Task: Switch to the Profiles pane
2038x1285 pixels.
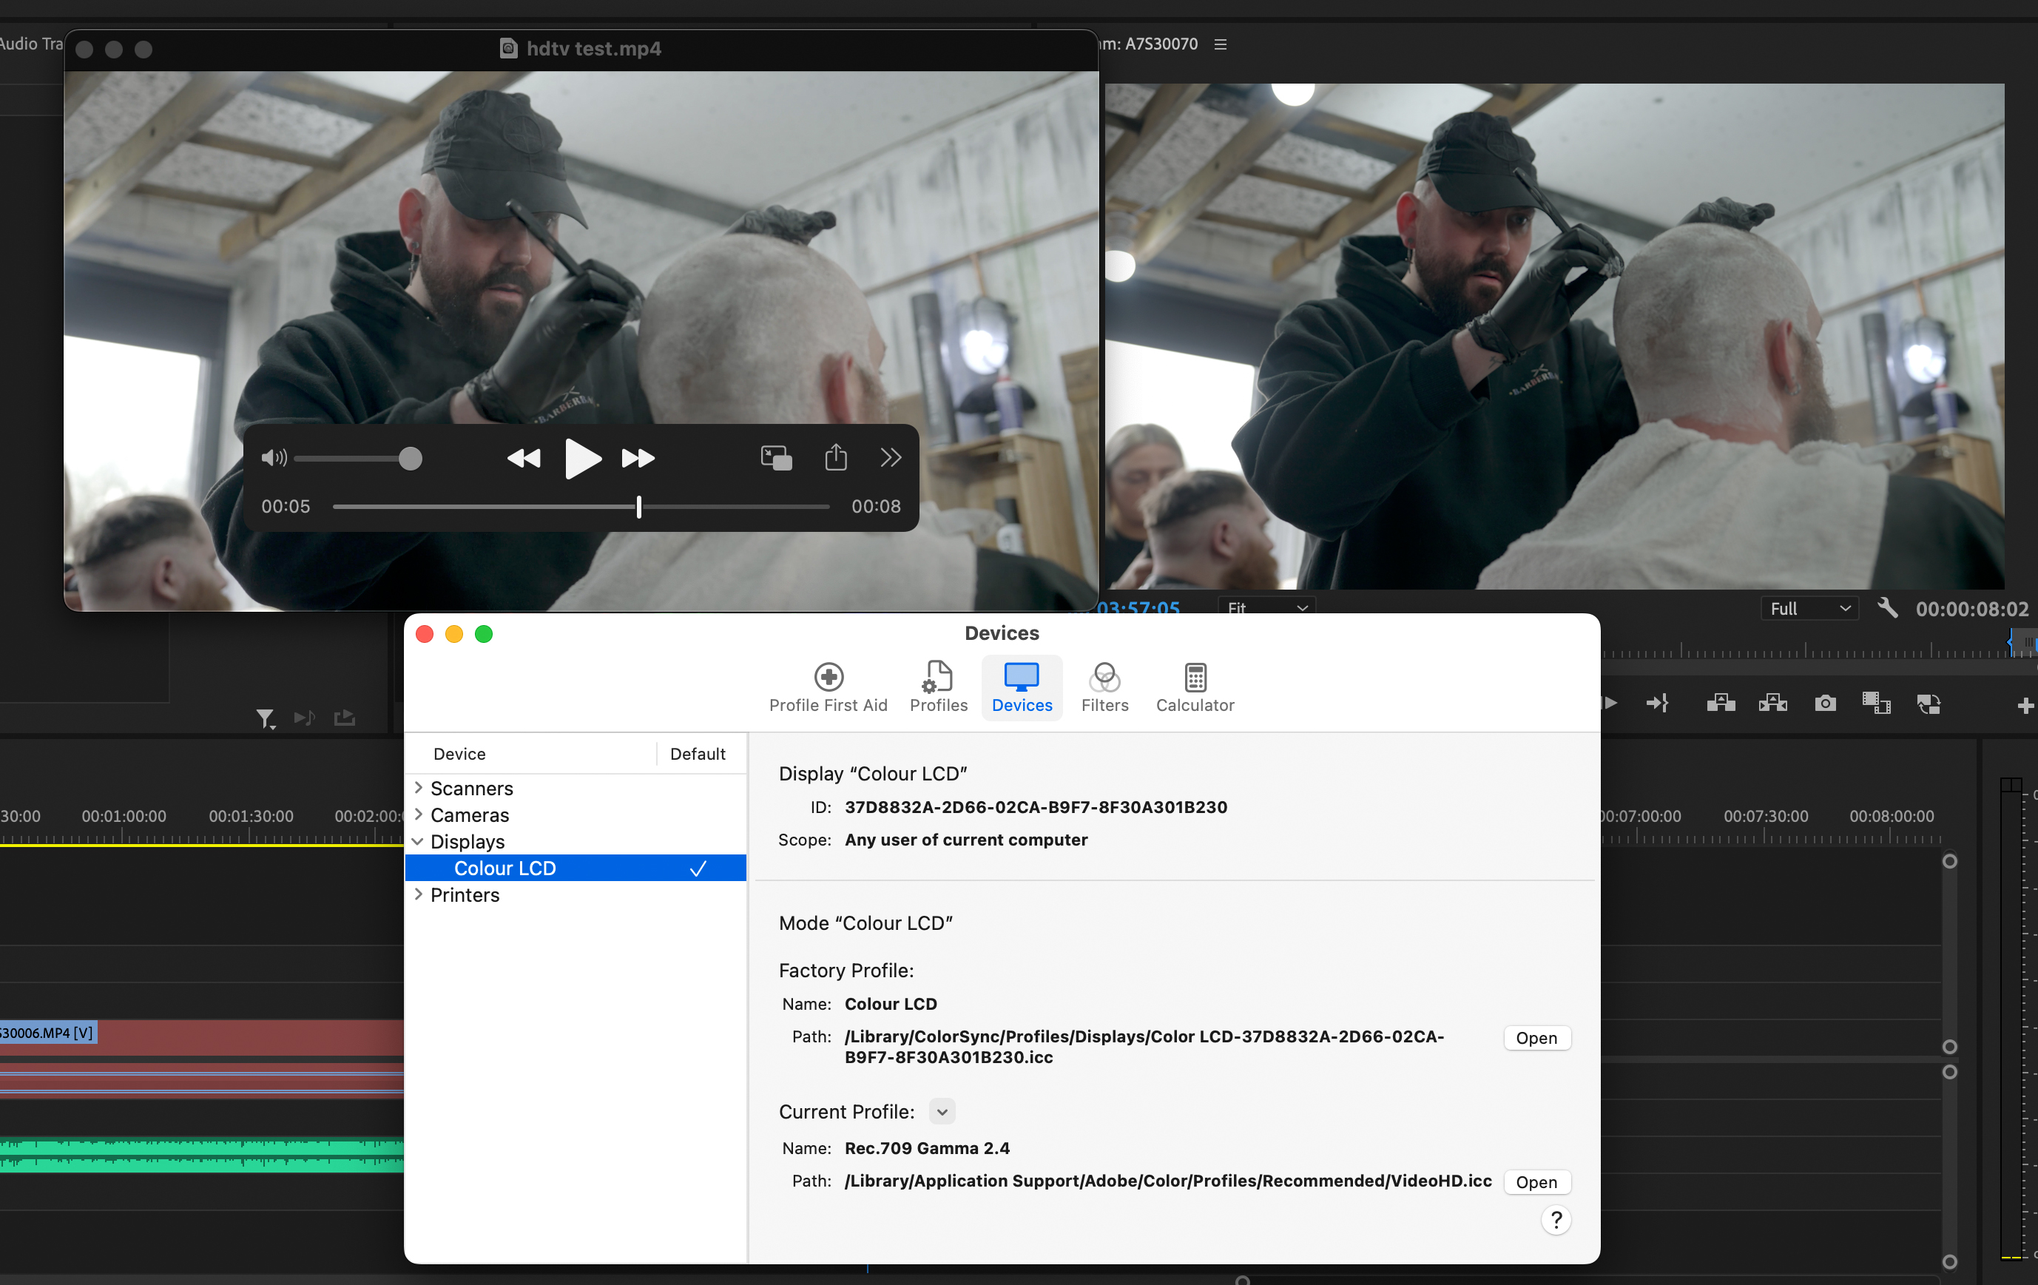Action: 938,687
